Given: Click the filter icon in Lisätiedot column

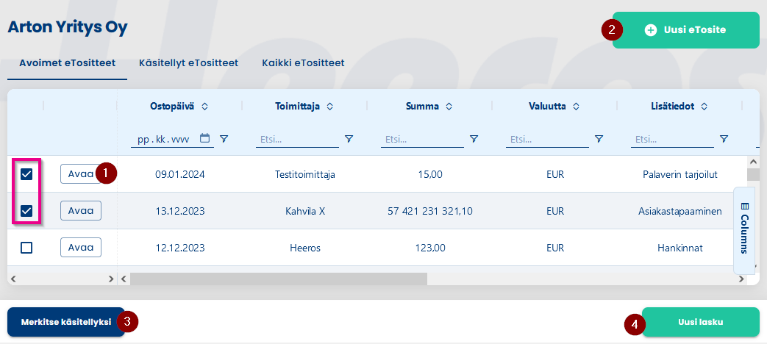Looking at the screenshot, I should [x=724, y=139].
